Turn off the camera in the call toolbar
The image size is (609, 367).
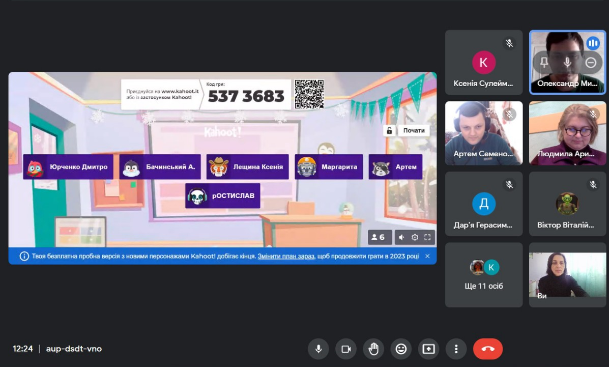point(346,349)
